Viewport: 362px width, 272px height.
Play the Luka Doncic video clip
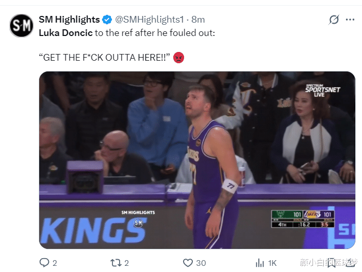pos(197,159)
